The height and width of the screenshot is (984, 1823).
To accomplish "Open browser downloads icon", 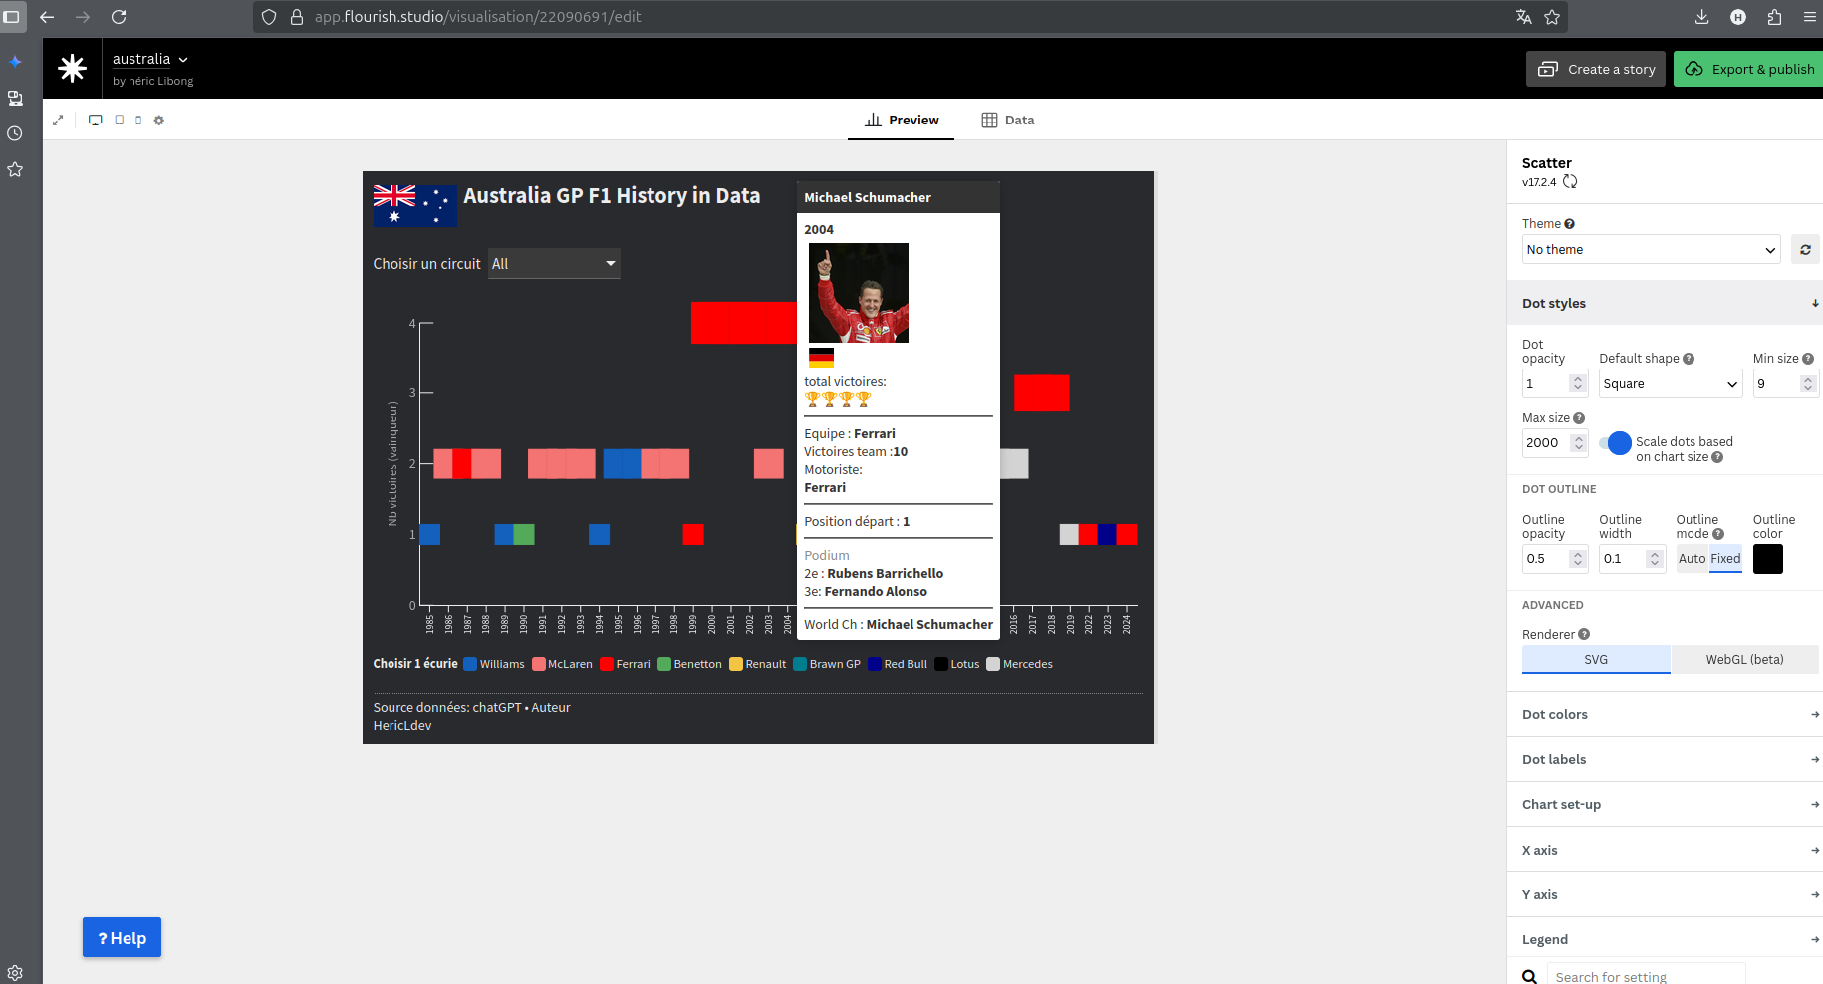I will pyautogui.click(x=1701, y=17).
